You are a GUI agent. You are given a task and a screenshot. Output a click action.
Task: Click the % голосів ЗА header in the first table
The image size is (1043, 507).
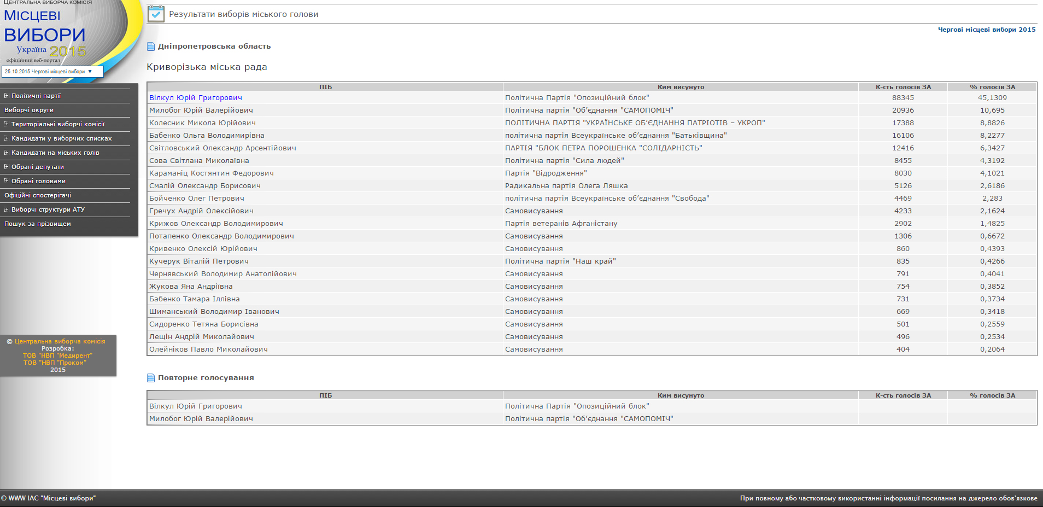click(992, 87)
